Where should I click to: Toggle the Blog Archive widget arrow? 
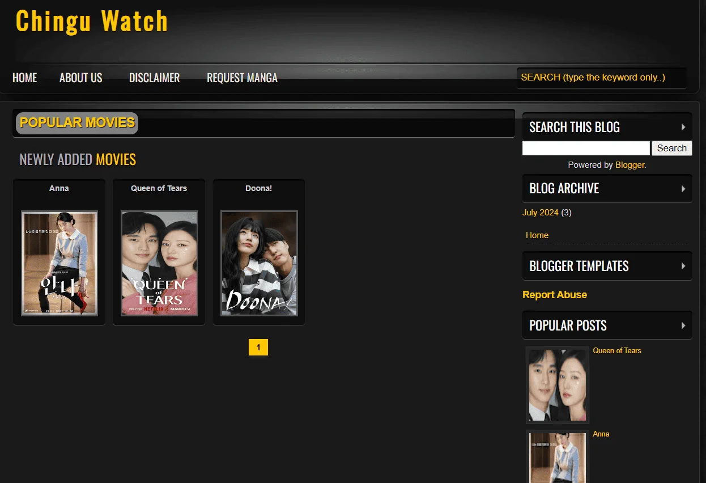683,188
